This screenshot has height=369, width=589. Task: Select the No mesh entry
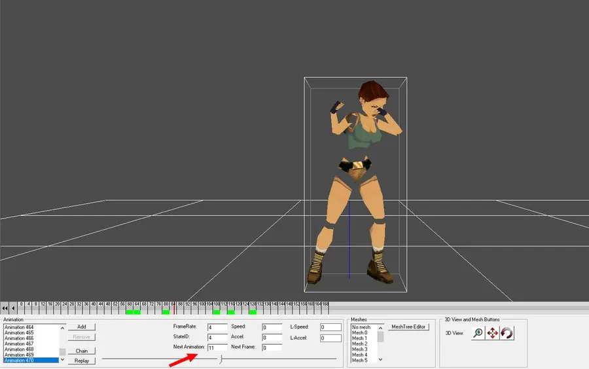[x=361, y=327]
